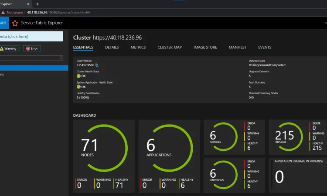
Task: Copy the code version with the copy icon
Action: (x=96, y=65)
